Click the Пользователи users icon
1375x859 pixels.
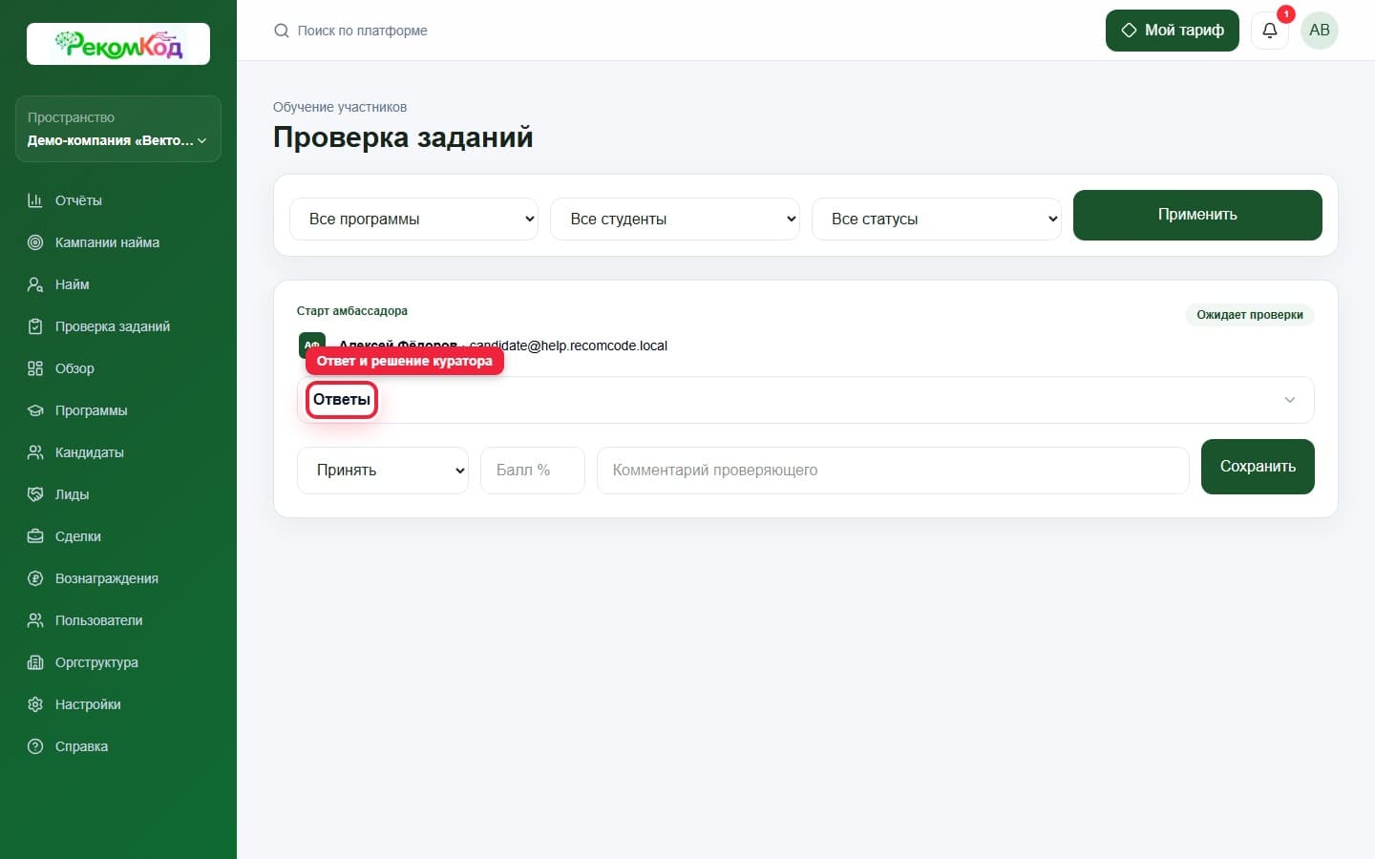tap(35, 620)
